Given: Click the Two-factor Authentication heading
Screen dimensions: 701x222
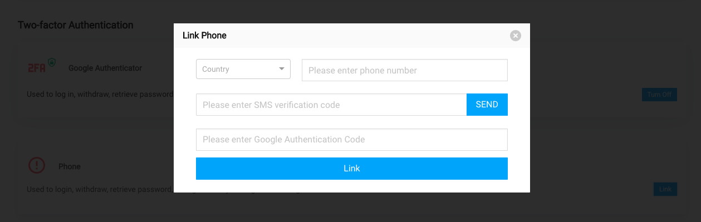Looking at the screenshot, I should 75,25.
